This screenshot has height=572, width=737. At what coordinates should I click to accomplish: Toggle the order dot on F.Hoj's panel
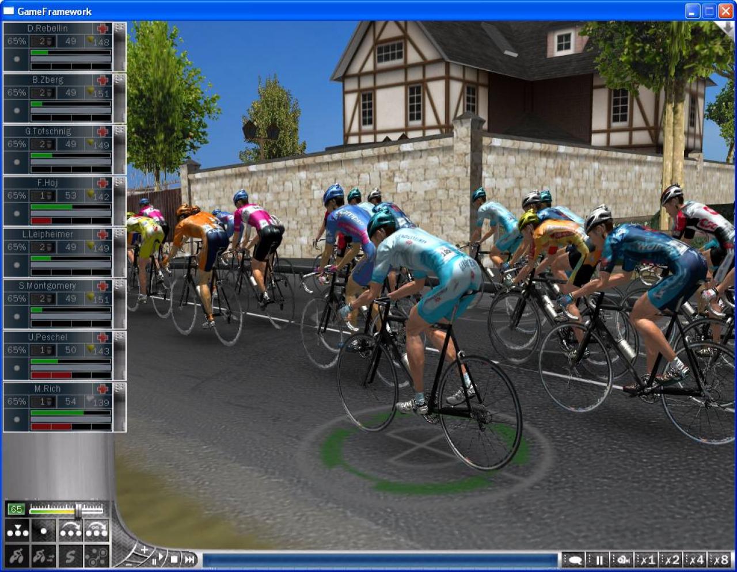coord(17,213)
